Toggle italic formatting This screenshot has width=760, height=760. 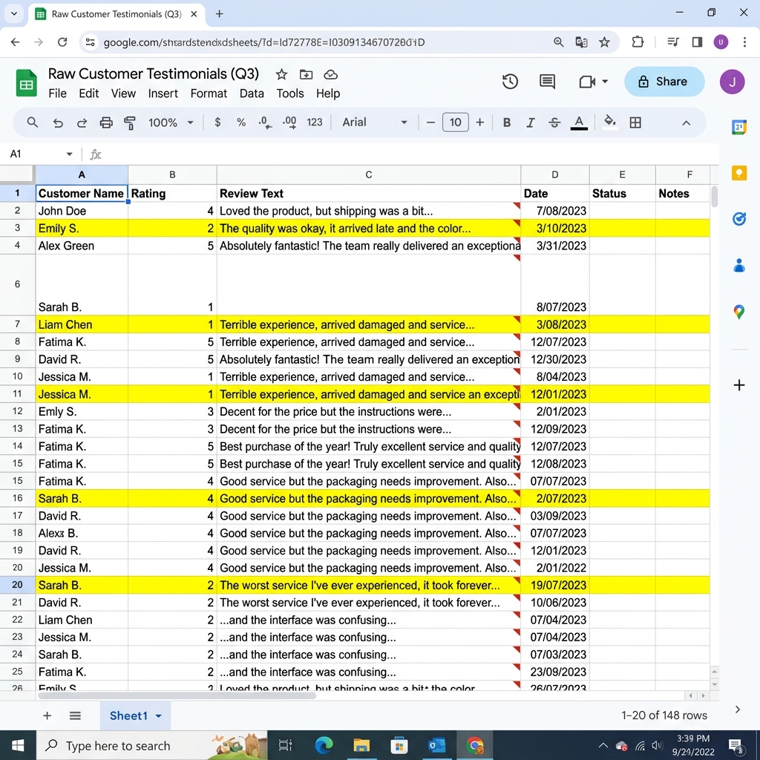(x=530, y=122)
